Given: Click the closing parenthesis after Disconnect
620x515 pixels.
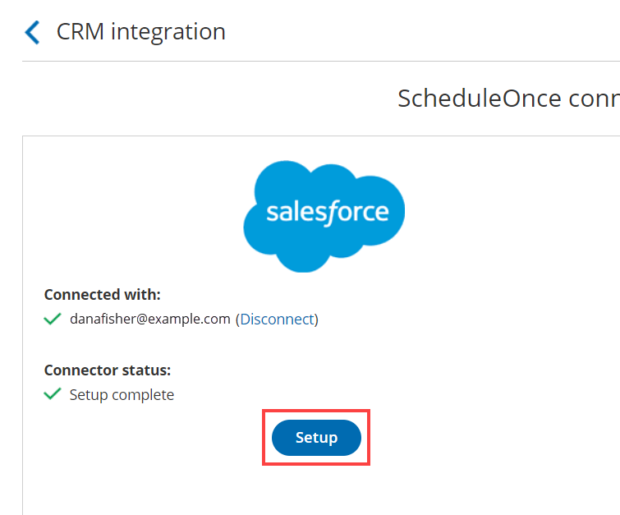Looking at the screenshot, I should (x=316, y=320).
